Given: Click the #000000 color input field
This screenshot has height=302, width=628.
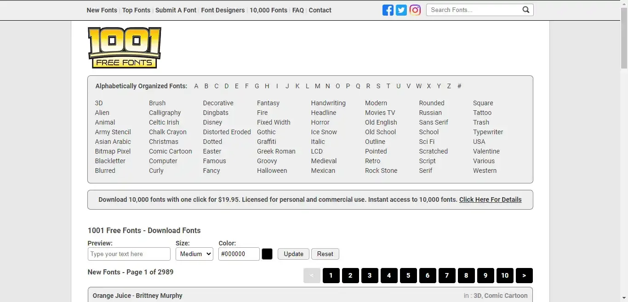Looking at the screenshot, I should (239, 254).
